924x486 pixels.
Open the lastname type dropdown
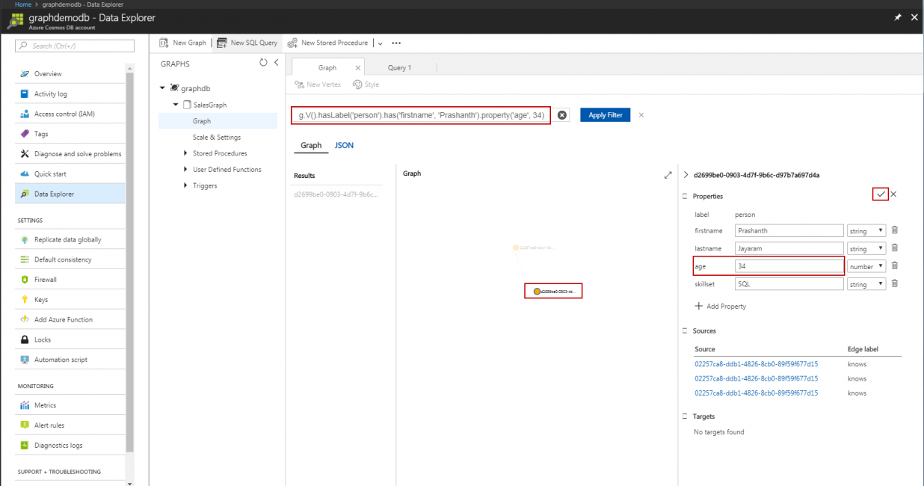[866, 248]
